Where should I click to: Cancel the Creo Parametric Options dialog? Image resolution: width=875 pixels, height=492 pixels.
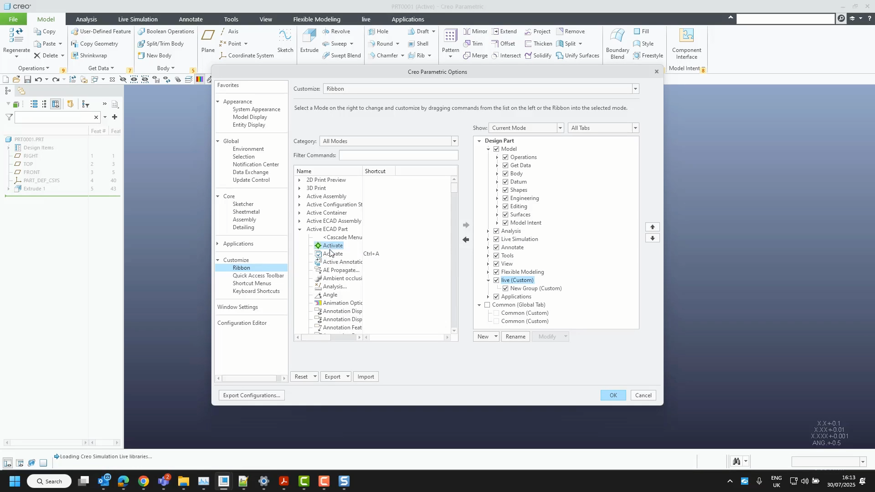point(643,395)
